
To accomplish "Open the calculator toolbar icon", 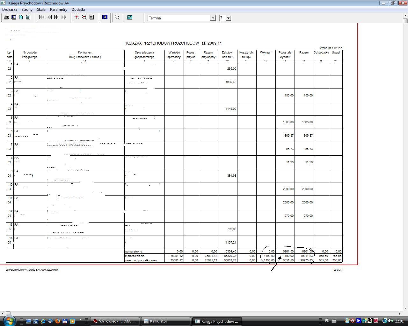I will click(130, 17).
